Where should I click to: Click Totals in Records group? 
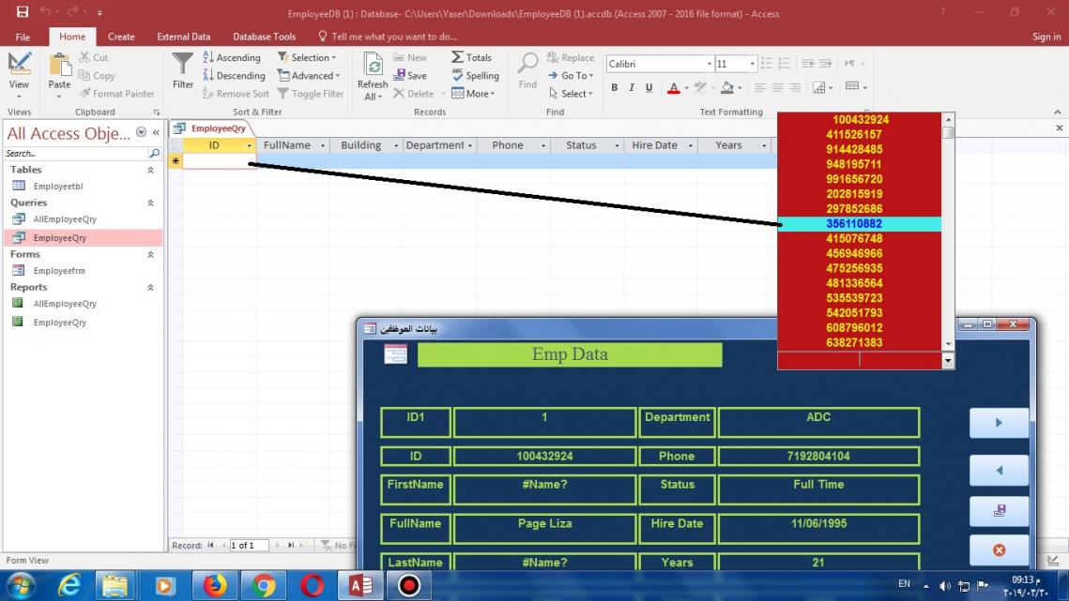click(472, 58)
